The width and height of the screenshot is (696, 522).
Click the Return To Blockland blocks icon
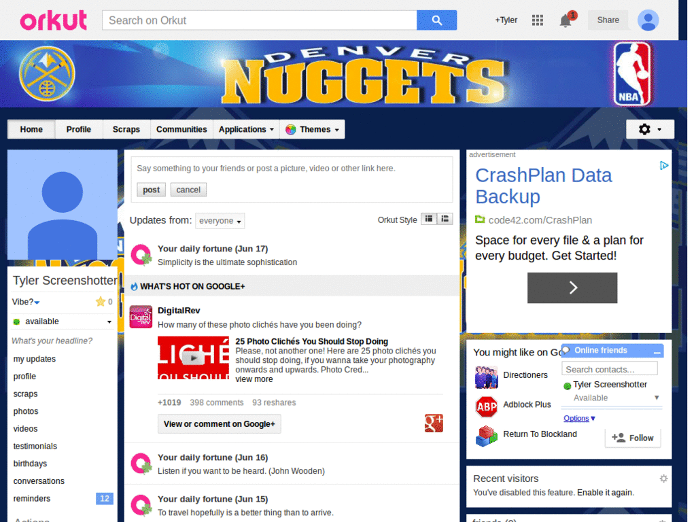coord(487,436)
